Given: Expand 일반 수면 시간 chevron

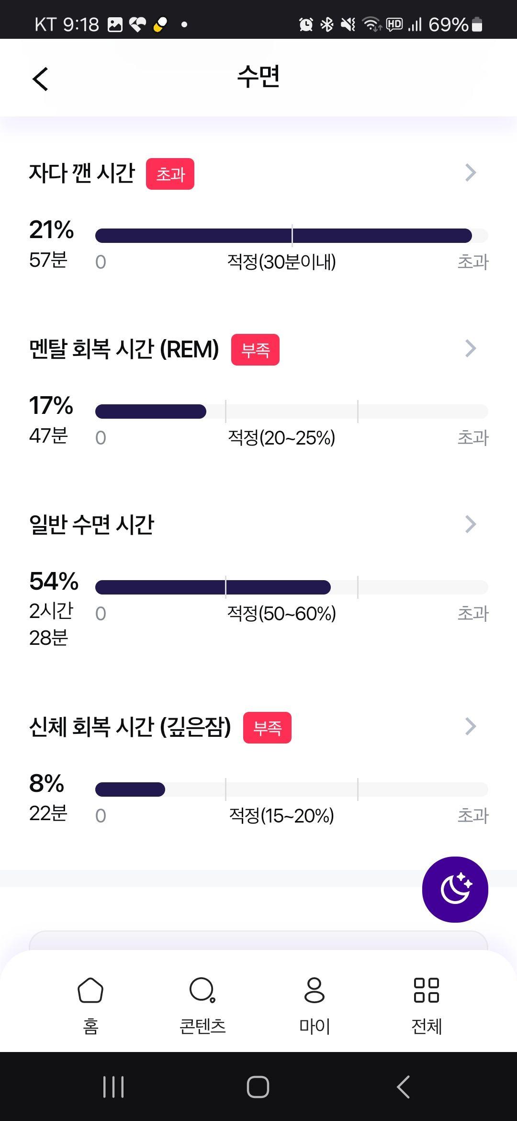Looking at the screenshot, I should tap(471, 524).
